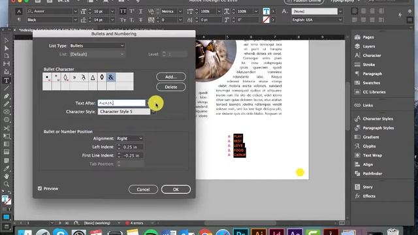
Task: Click the Left Indent value field
Action: point(133,147)
